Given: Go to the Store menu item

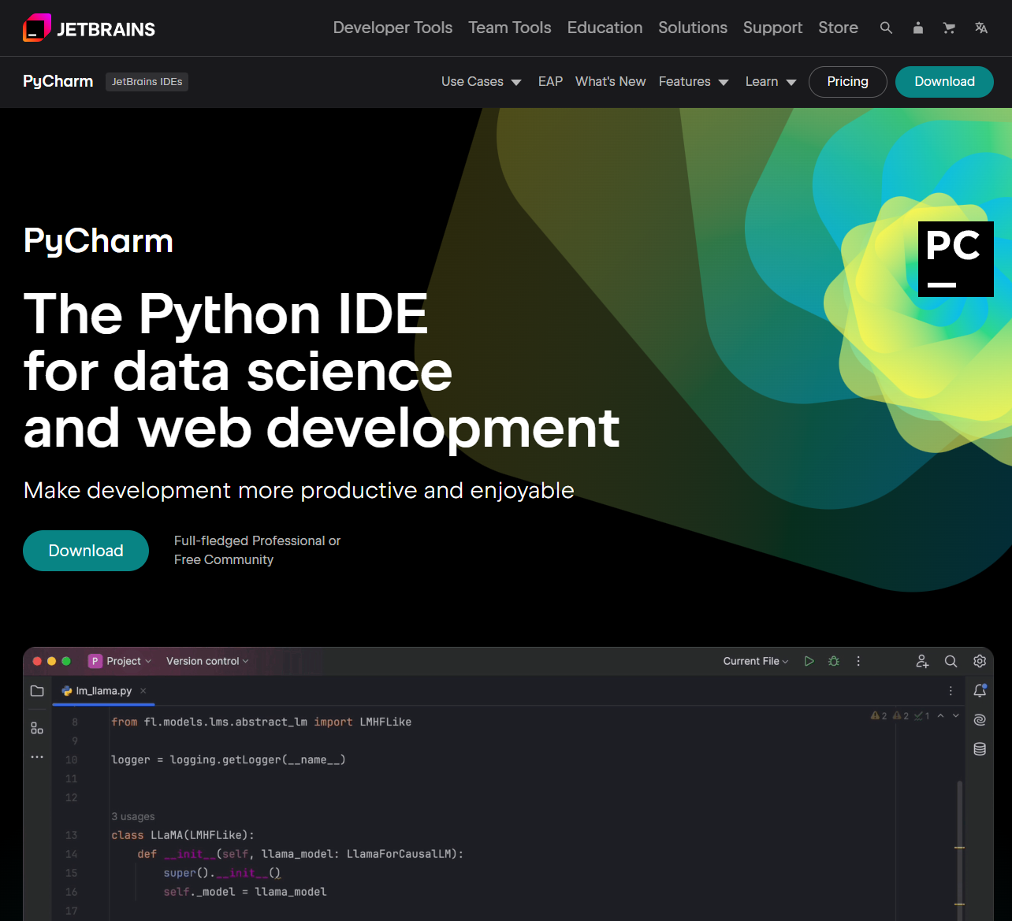Looking at the screenshot, I should click(838, 28).
